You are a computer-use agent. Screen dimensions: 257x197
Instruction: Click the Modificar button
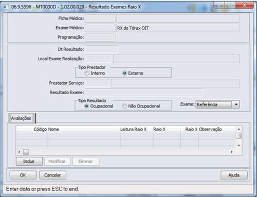[x=57, y=162]
